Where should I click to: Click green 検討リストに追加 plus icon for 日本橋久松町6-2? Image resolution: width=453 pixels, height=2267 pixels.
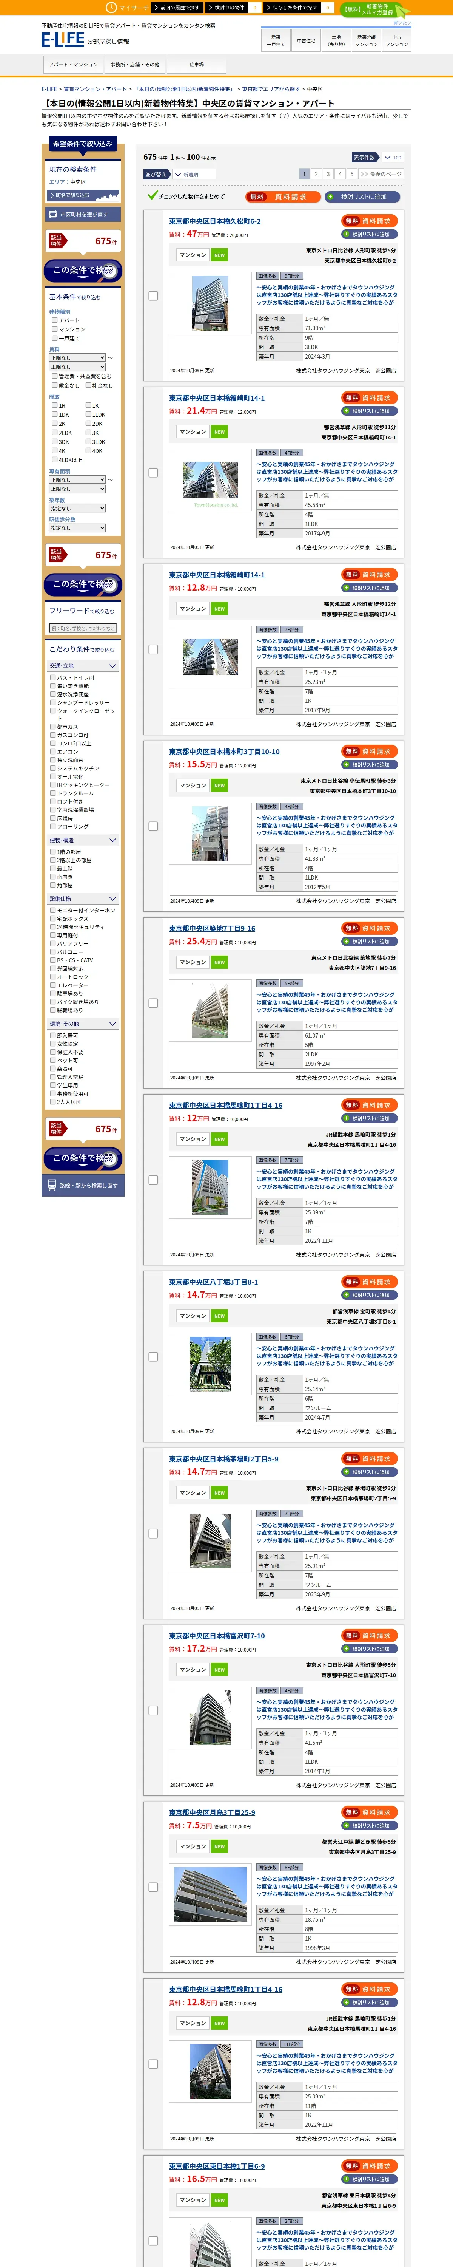point(346,234)
